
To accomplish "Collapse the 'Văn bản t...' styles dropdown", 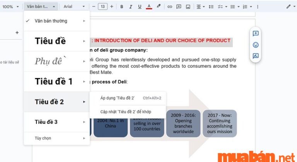I will 41,7.
